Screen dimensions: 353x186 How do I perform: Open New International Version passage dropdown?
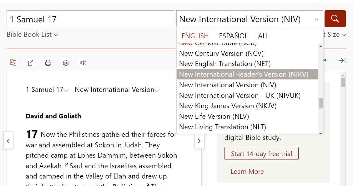(x=117, y=90)
